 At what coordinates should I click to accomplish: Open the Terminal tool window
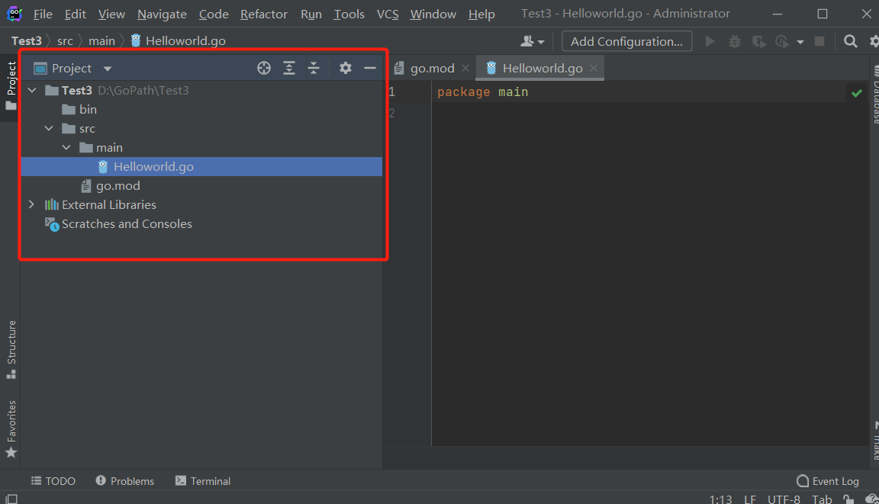203,481
